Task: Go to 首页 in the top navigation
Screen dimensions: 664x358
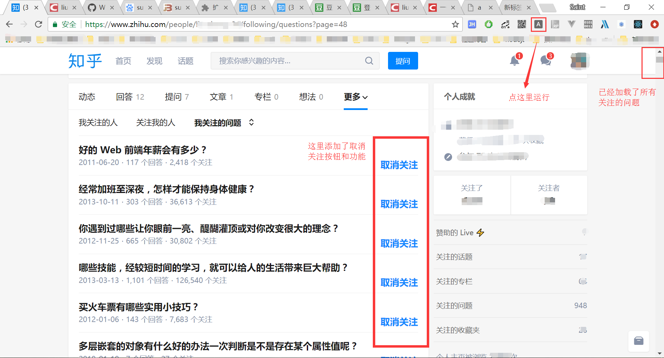Action: click(x=123, y=61)
